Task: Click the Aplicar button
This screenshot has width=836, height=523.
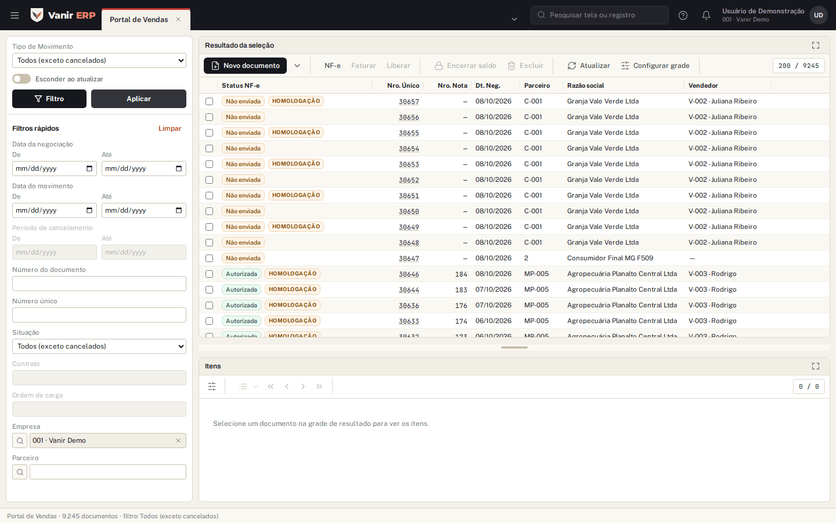Action: point(139,99)
